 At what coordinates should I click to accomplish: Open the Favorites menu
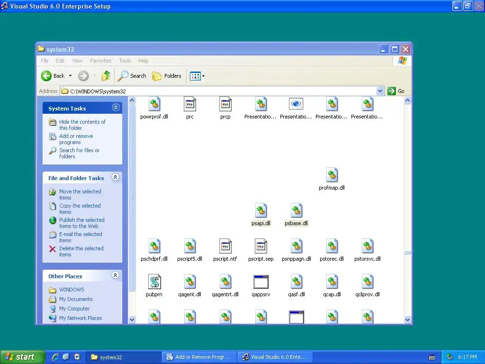click(100, 61)
